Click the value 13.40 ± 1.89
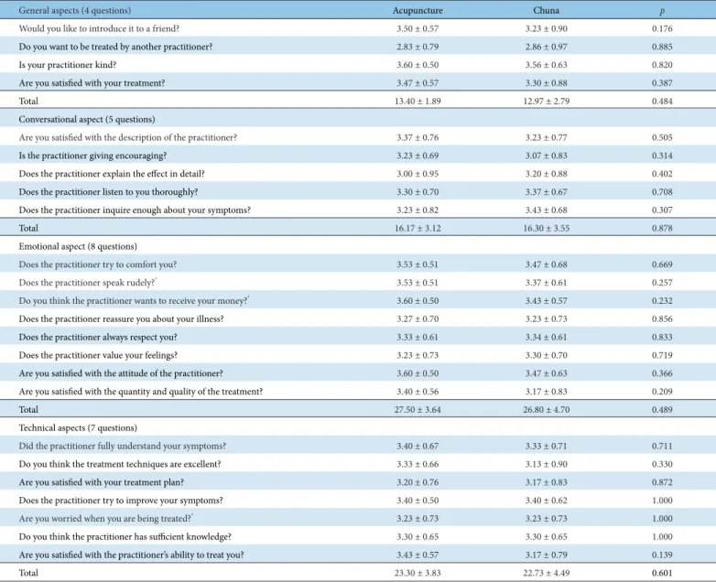The width and height of the screenshot is (716, 582). click(418, 101)
